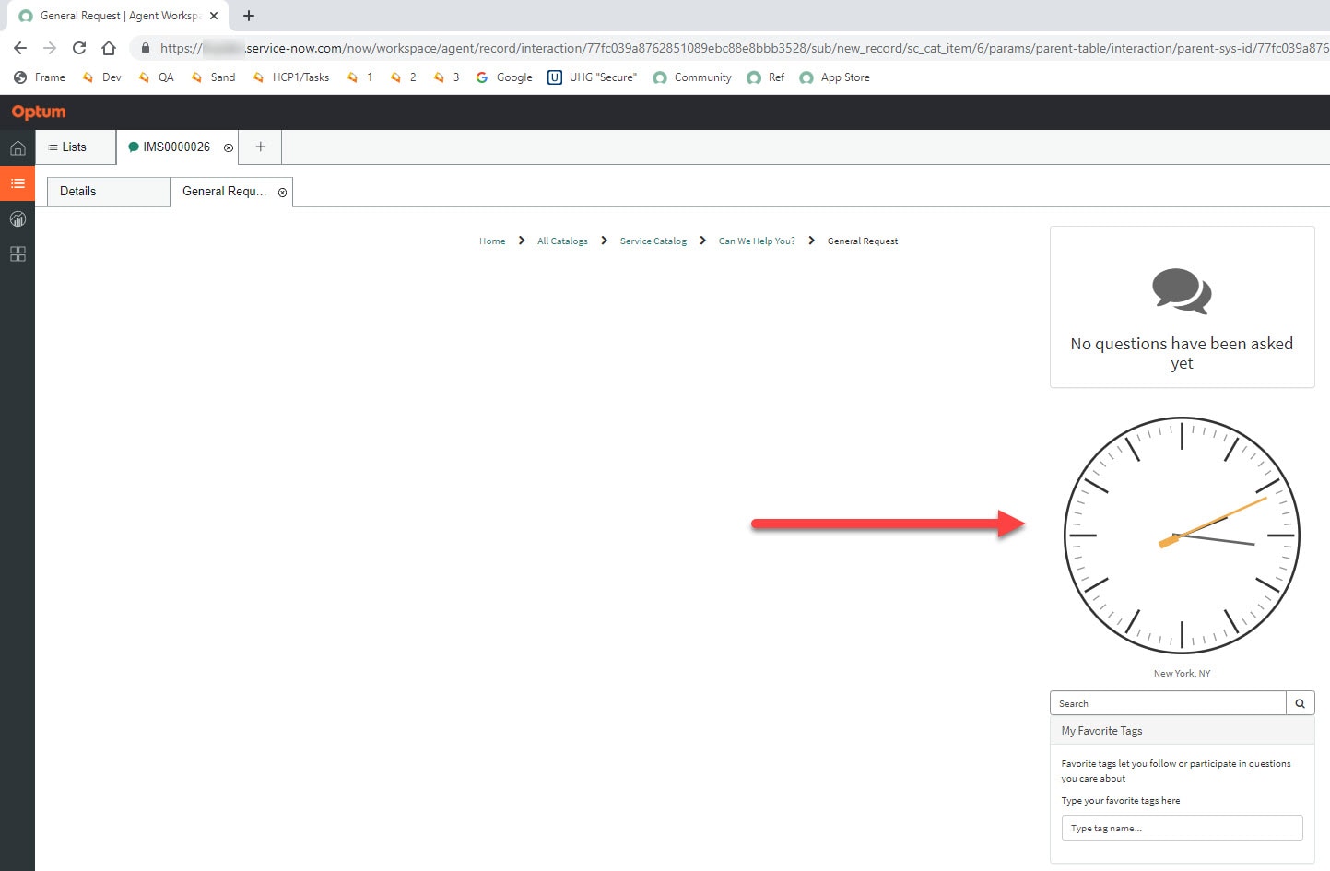Viewport: 1330px width, 871px height.
Task: Open the Workspaces grid icon in the sidebar
Action: pos(18,253)
